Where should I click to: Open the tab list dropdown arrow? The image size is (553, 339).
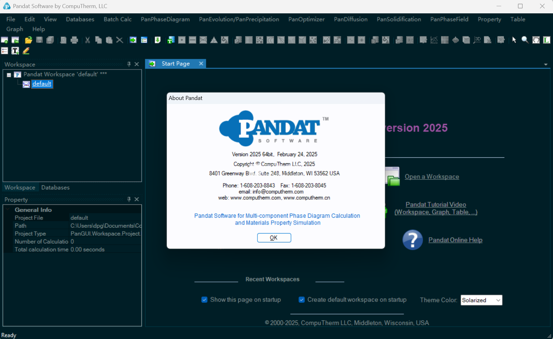(x=546, y=65)
